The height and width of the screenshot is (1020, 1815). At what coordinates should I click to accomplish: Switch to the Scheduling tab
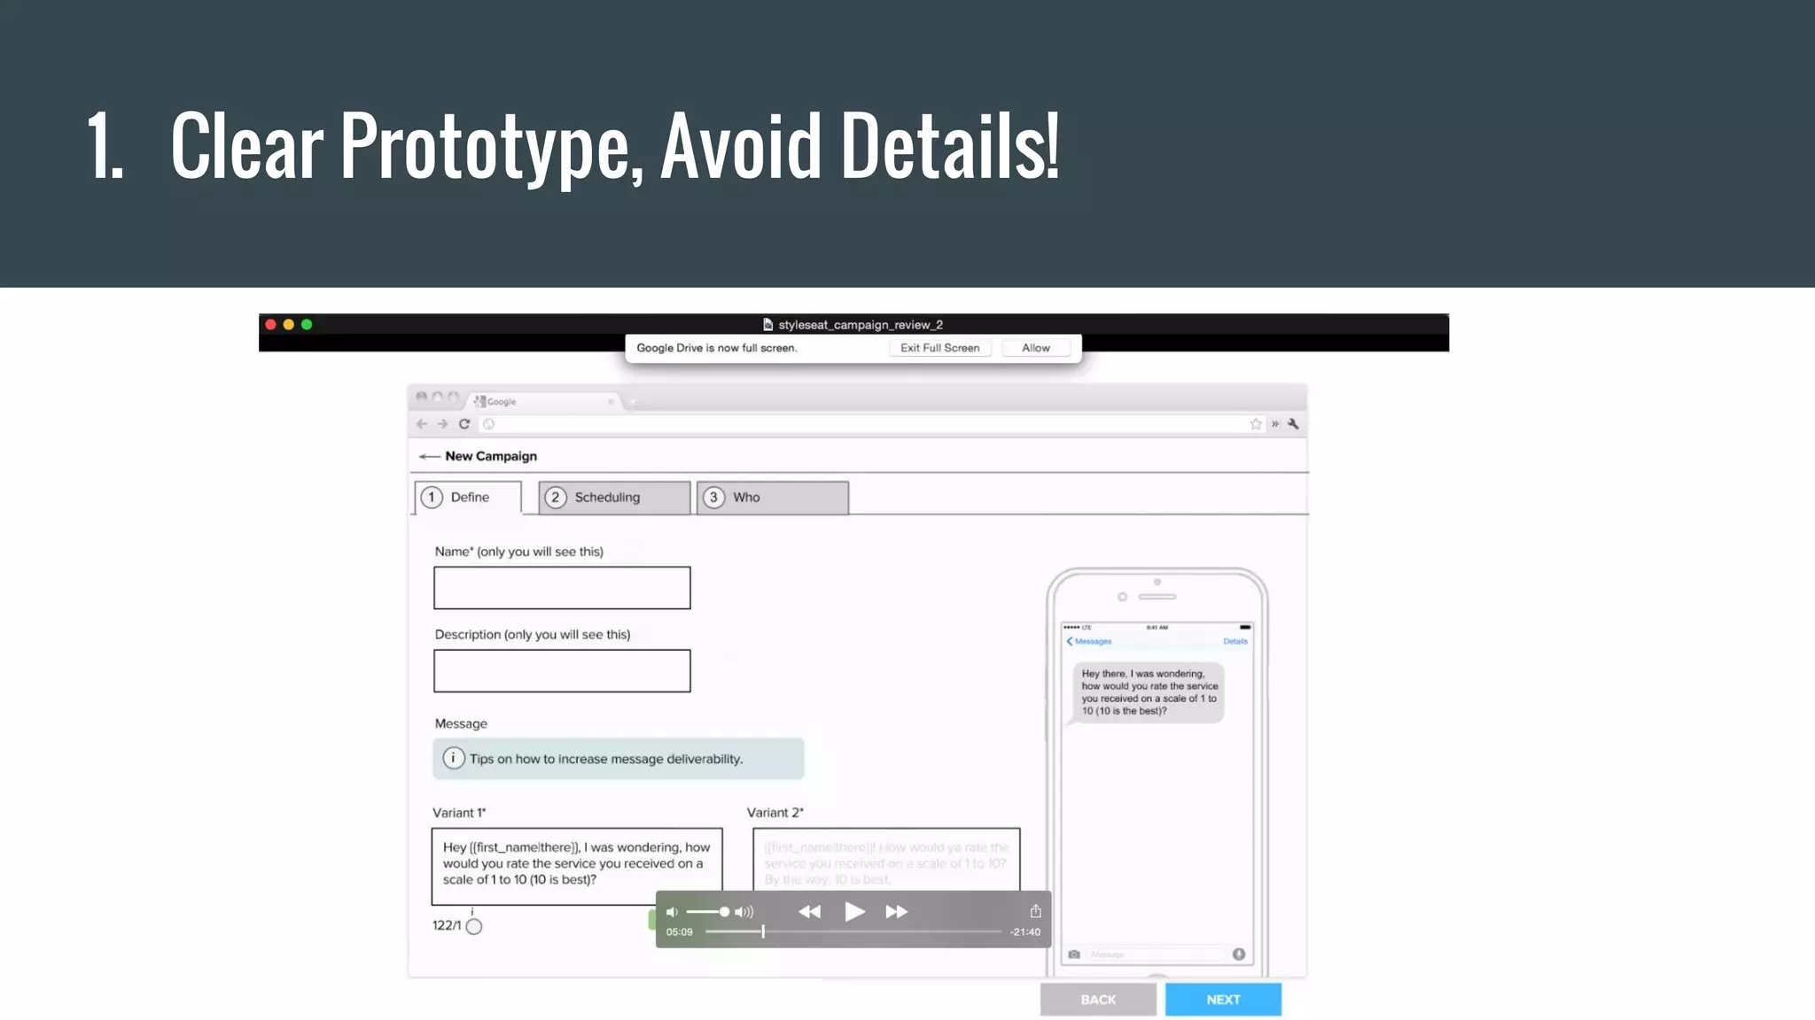pyautogui.click(x=613, y=498)
